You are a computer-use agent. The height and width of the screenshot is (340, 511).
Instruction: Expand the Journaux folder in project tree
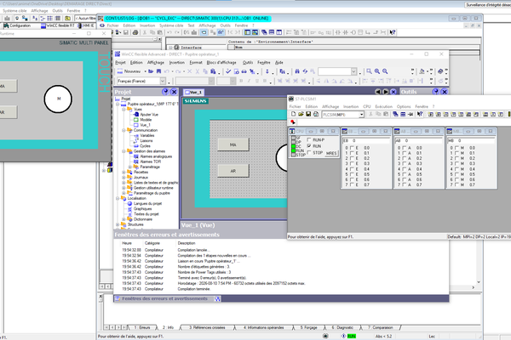pos(123,178)
